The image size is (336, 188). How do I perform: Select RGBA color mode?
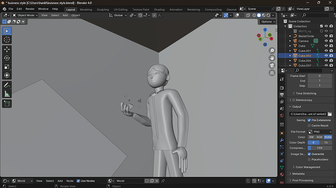pos(328,137)
